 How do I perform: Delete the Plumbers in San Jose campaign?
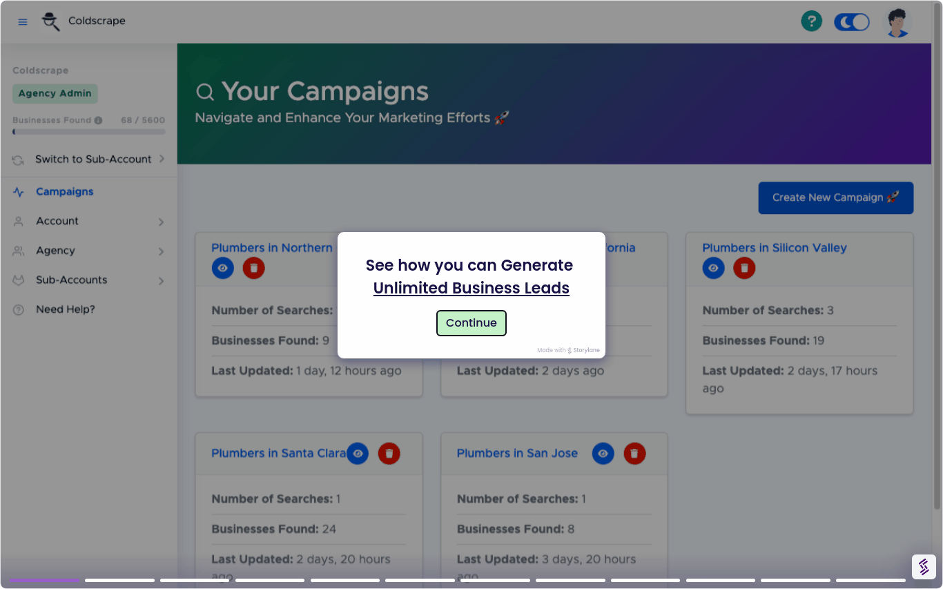(x=634, y=454)
